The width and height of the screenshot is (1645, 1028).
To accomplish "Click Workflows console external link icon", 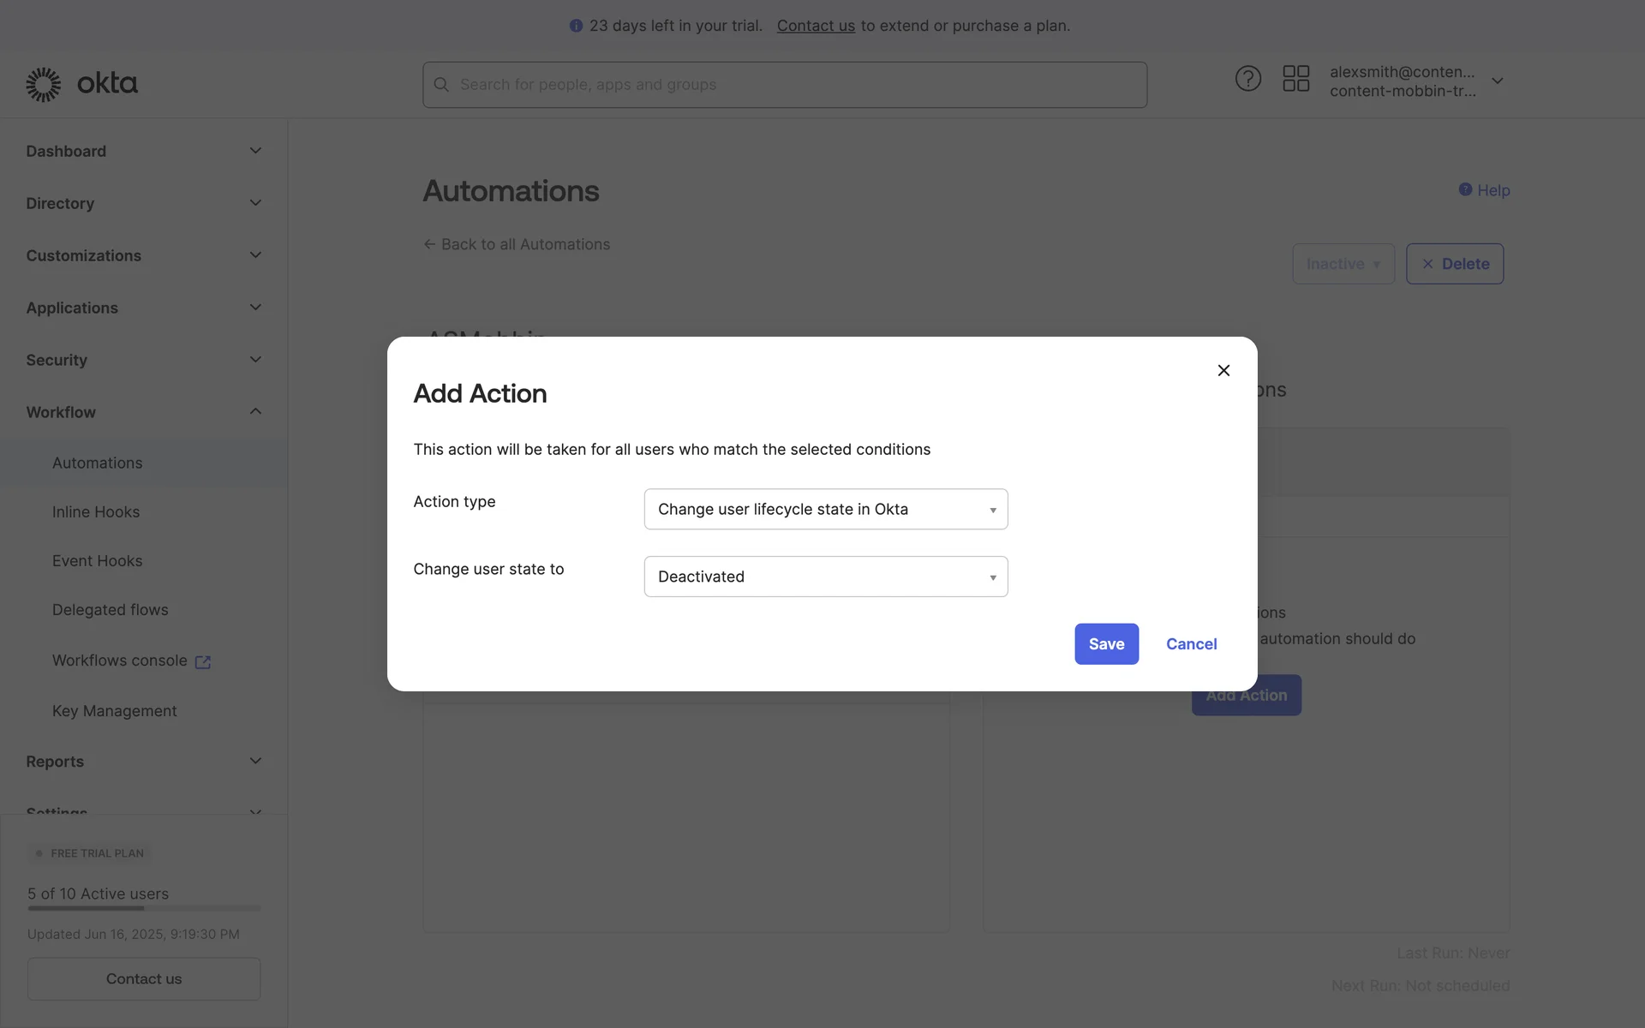I will [203, 662].
